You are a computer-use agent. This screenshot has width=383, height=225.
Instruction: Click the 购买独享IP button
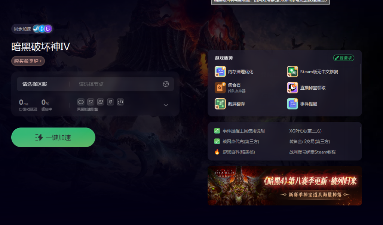tap(28, 61)
